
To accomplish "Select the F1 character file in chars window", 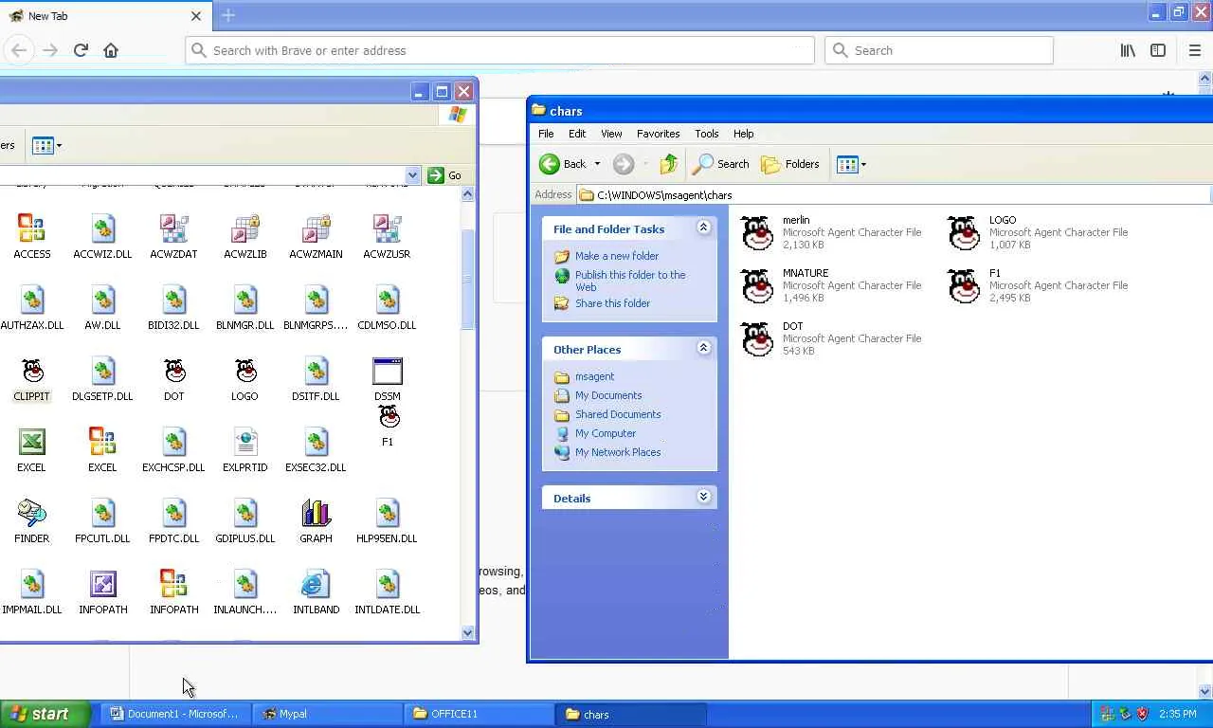I will click(x=964, y=285).
